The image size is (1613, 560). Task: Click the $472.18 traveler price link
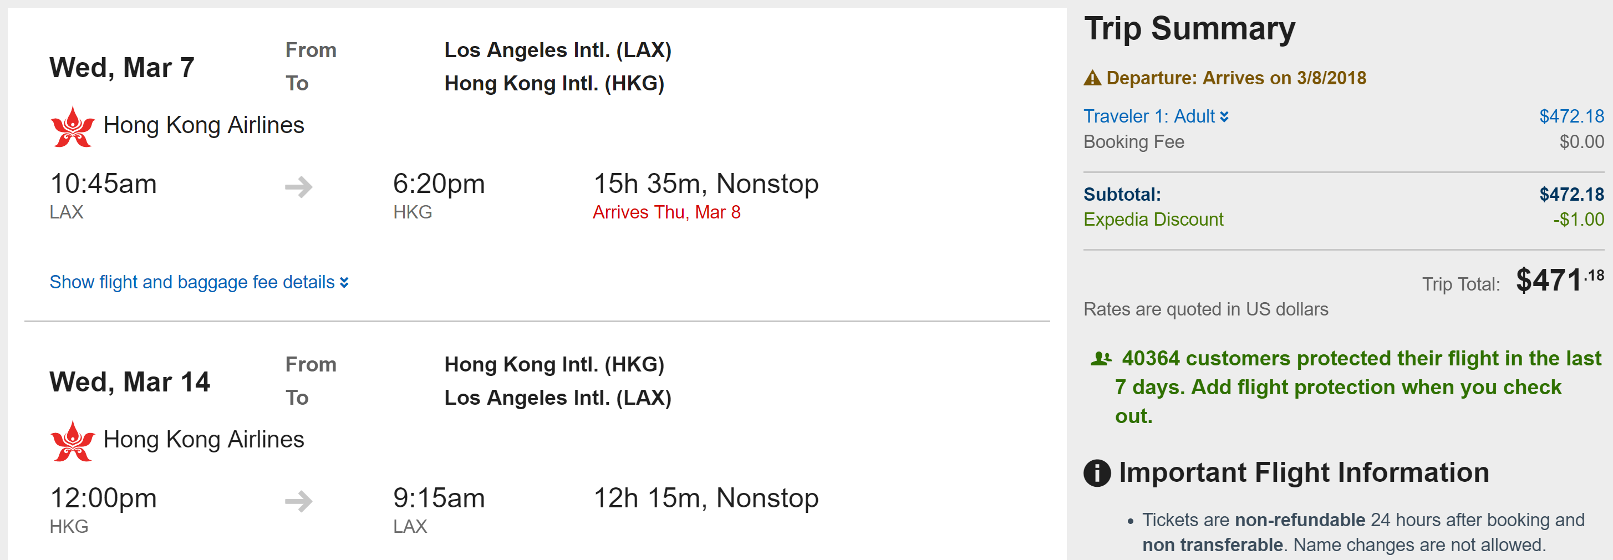point(1571,116)
